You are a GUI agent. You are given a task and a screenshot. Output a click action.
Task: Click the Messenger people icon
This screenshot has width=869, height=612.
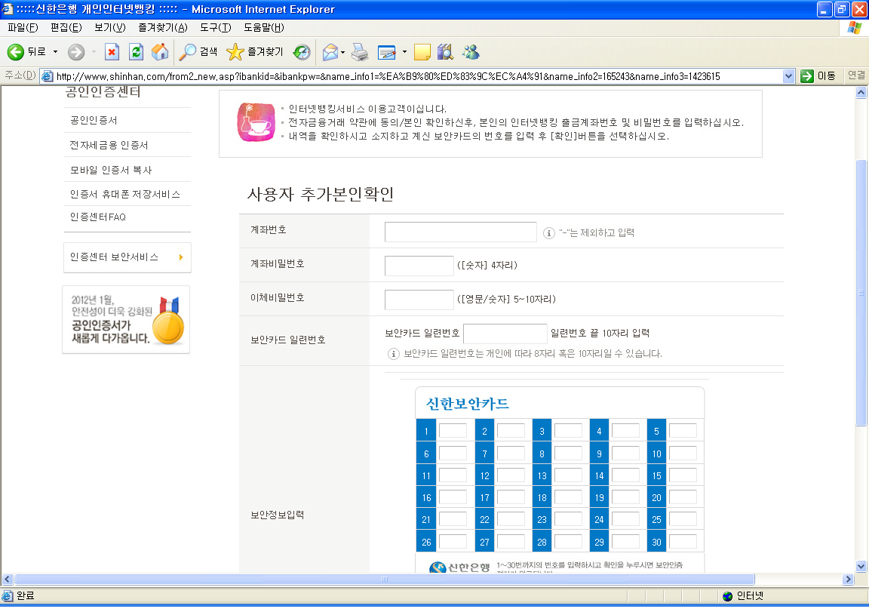click(x=471, y=52)
